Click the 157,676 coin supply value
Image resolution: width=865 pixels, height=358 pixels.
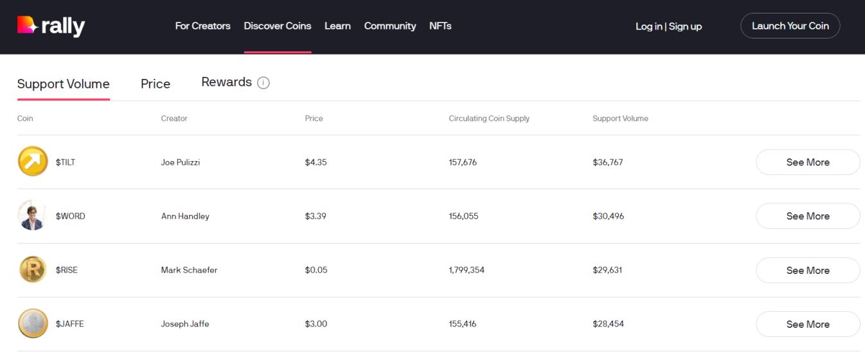pyautogui.click(x=463, y=162)
